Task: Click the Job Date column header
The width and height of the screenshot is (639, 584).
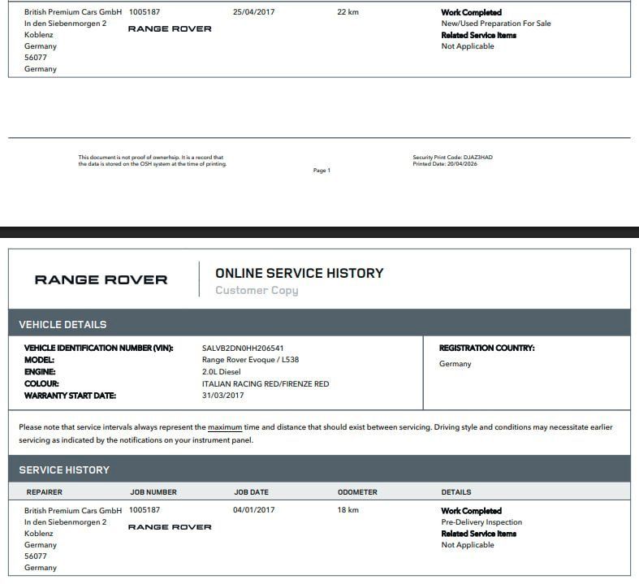Action: [x=251, y=492]
